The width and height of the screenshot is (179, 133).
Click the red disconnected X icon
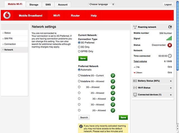[x=170, y=45]
